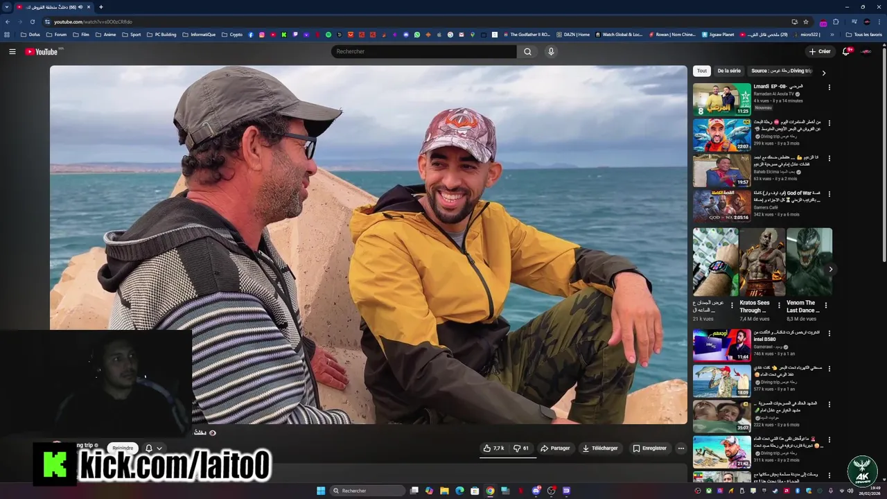887x499 pixels.
Task: Open Discord from the taskbar
Action: 536,491
